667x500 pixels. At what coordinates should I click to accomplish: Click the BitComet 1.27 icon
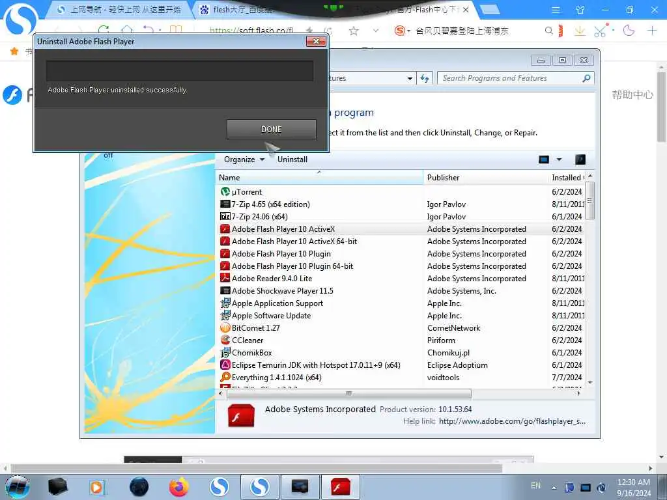coord(225,328)
